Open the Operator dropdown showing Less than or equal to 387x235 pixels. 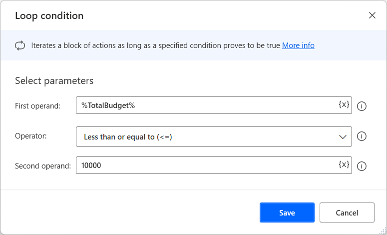point(210,136)
